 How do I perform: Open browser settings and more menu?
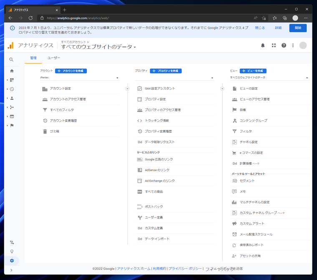pyautogui.click(x=306, y=18)
